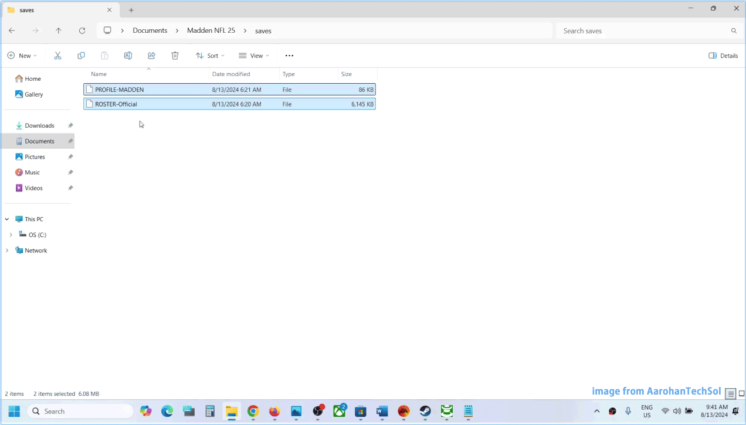Click the taskbar Search box
This screenshot has width=746, height=425.
click(x=80, y=411)
